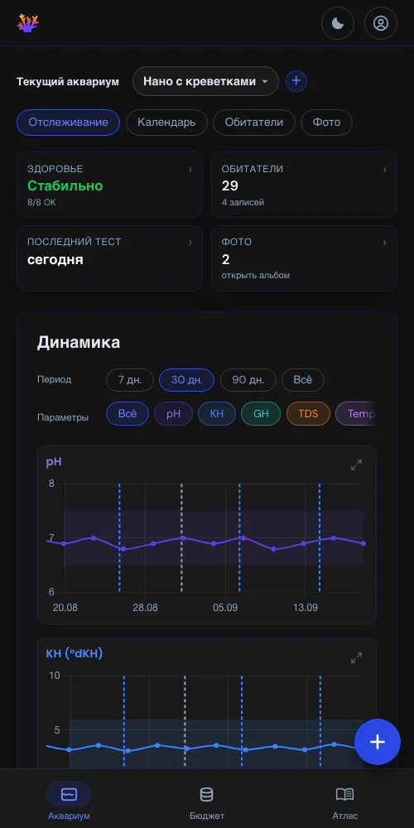Select Всё period chip
Image resolution: width=414 pixels, height=828 pixels.
(x=302, y=380)
